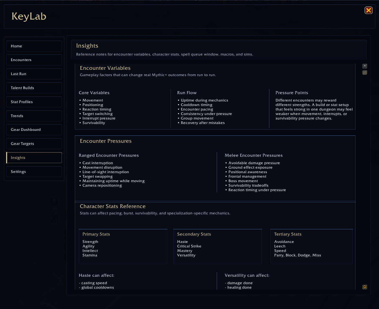Click 'Intellect' in Primary Stats
The image size is (379, 309).
tap(90, 251)
